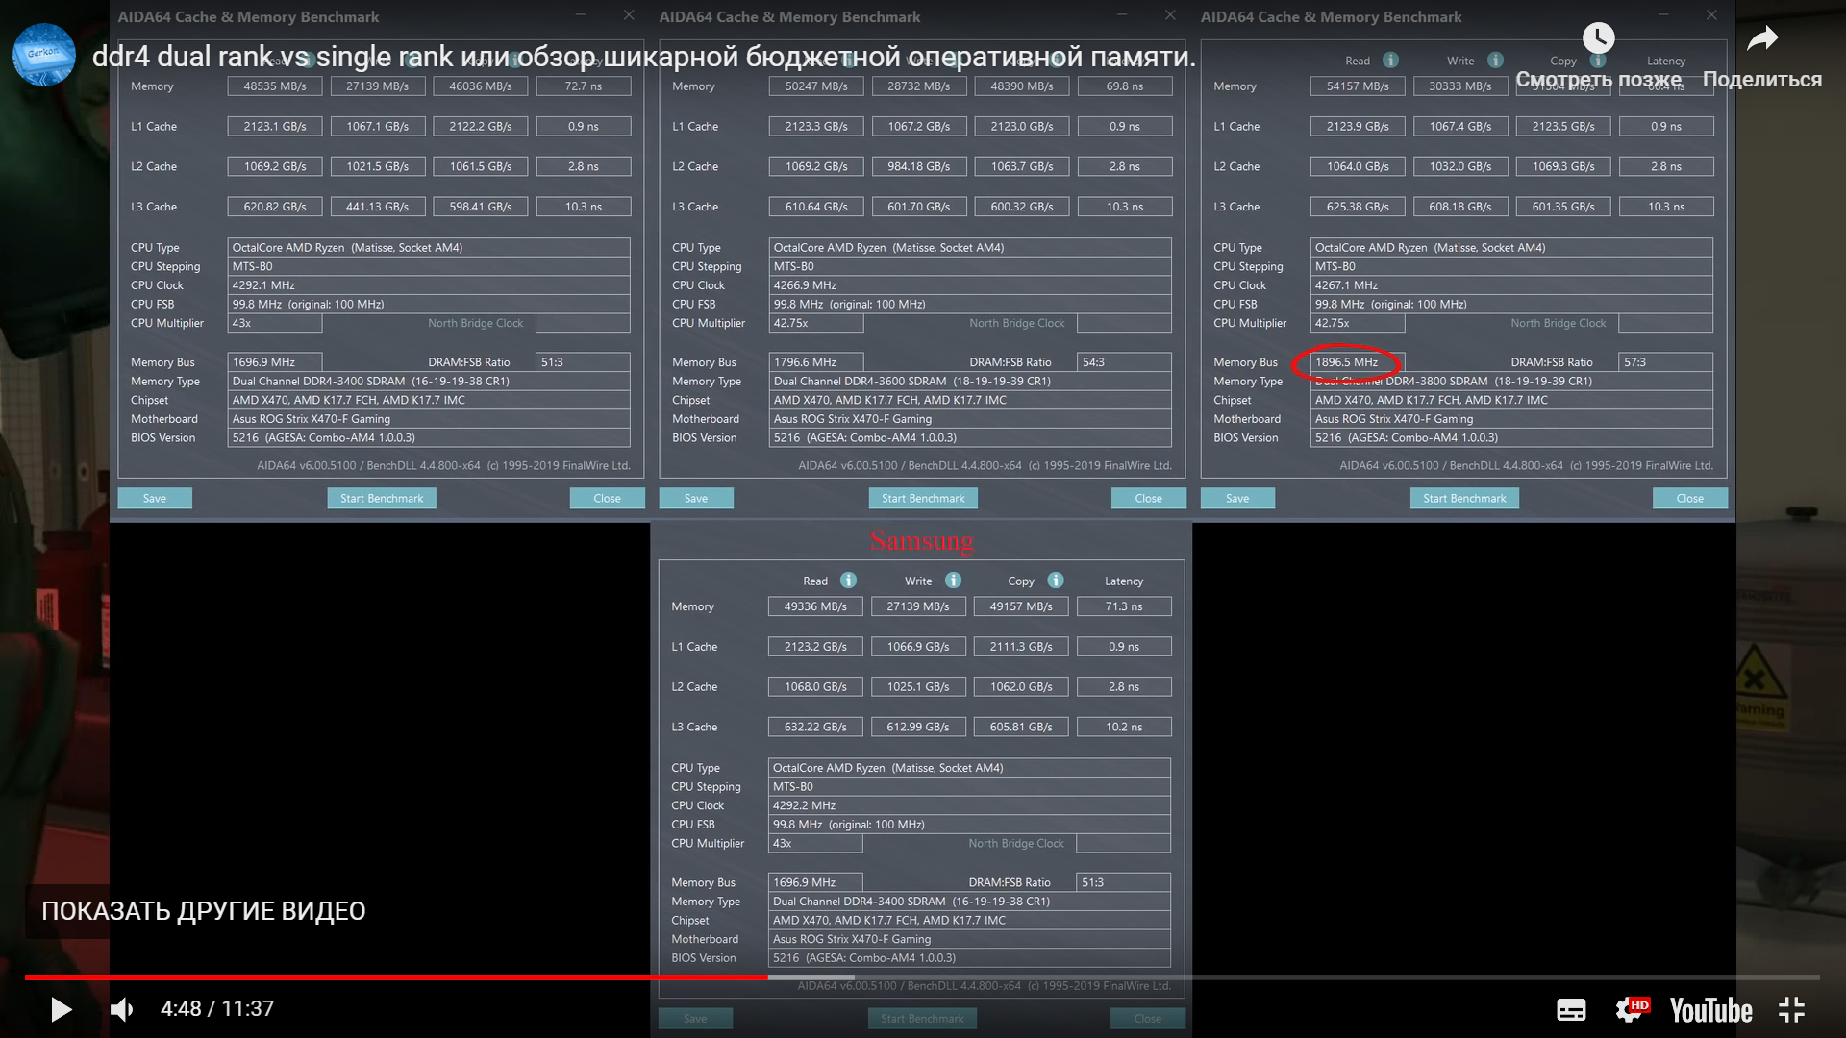This screenshot has height=1038, width=1846.
Task: Click Save button in second AIDA64 window
Action: click(696, 498)
